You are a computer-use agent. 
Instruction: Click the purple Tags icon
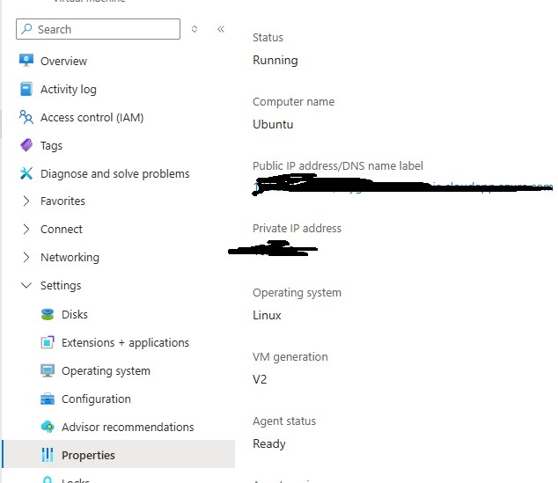pyautogui.click(x=26, y=145)
